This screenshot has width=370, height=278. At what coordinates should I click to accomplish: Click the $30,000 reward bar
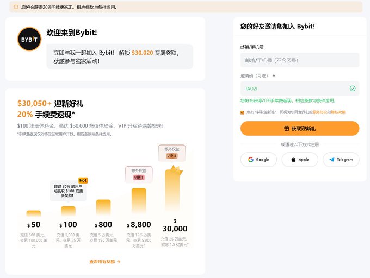tap(172, 191)
